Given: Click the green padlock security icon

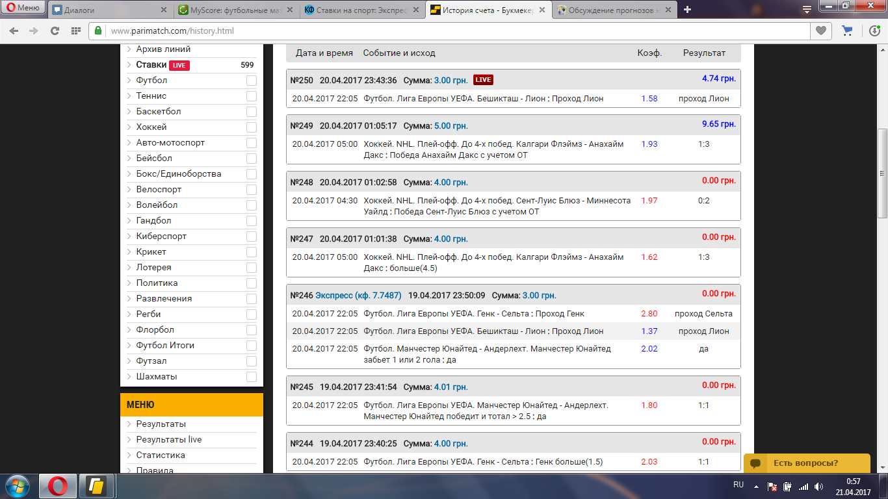Looking at the screenshot, I should point(98,31).
